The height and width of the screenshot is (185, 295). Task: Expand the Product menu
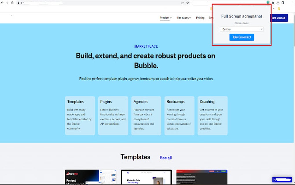165,18
